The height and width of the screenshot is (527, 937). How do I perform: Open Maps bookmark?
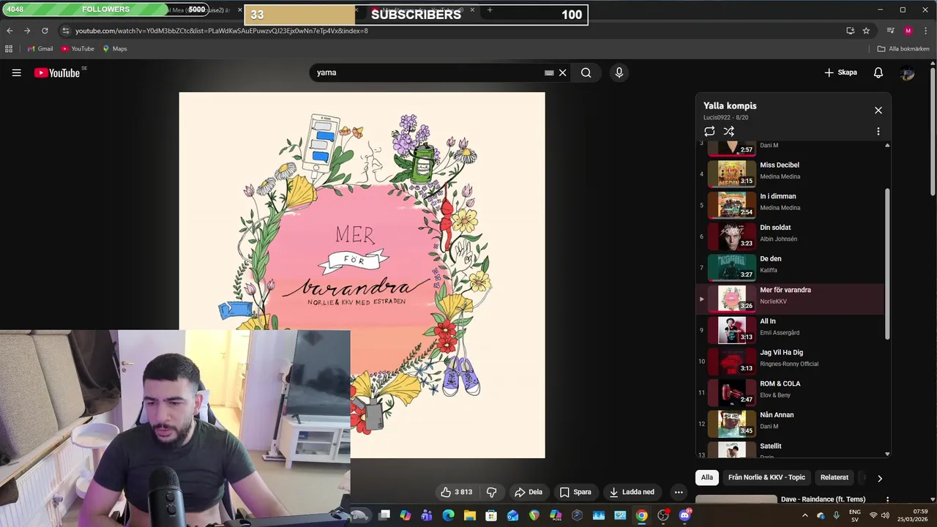point(115,48)
